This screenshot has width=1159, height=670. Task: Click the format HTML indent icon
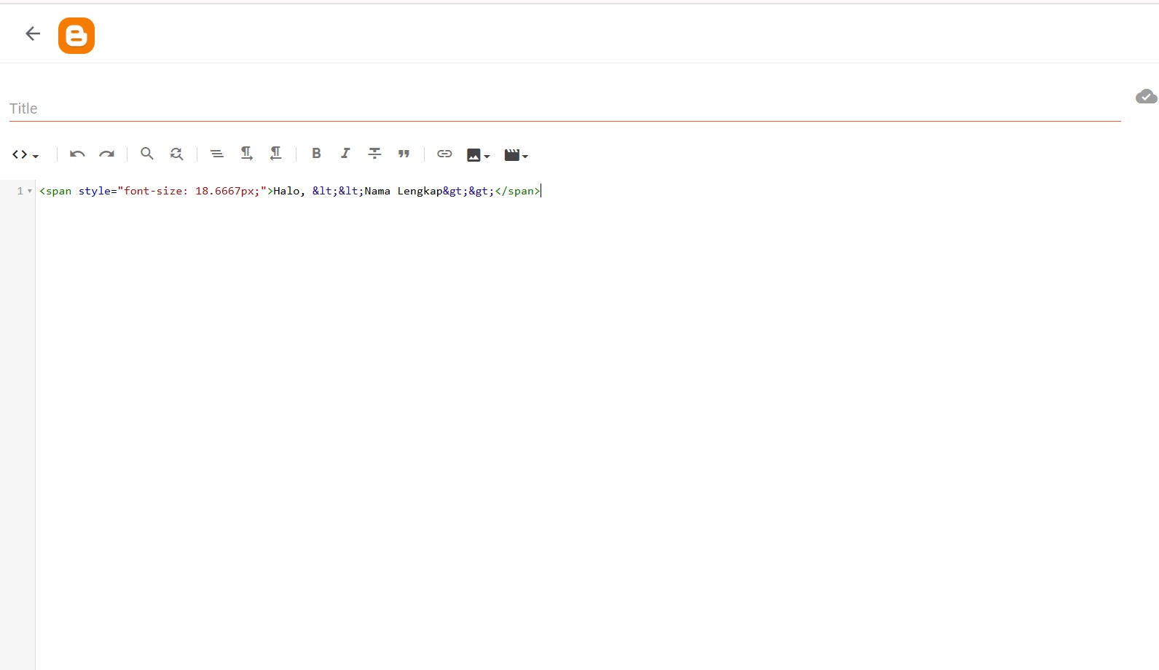click(x=216, y=154)
